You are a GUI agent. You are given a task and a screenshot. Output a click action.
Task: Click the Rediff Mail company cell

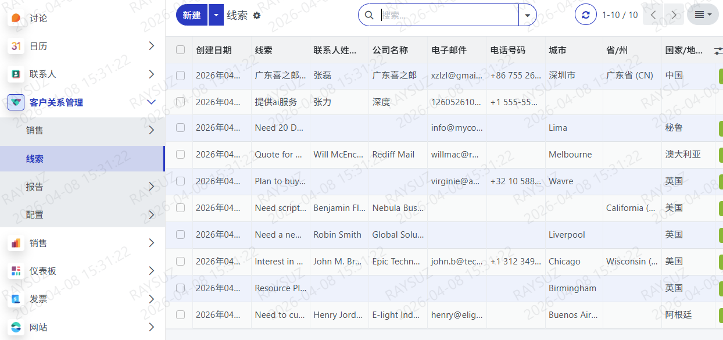tap(398, 155)
